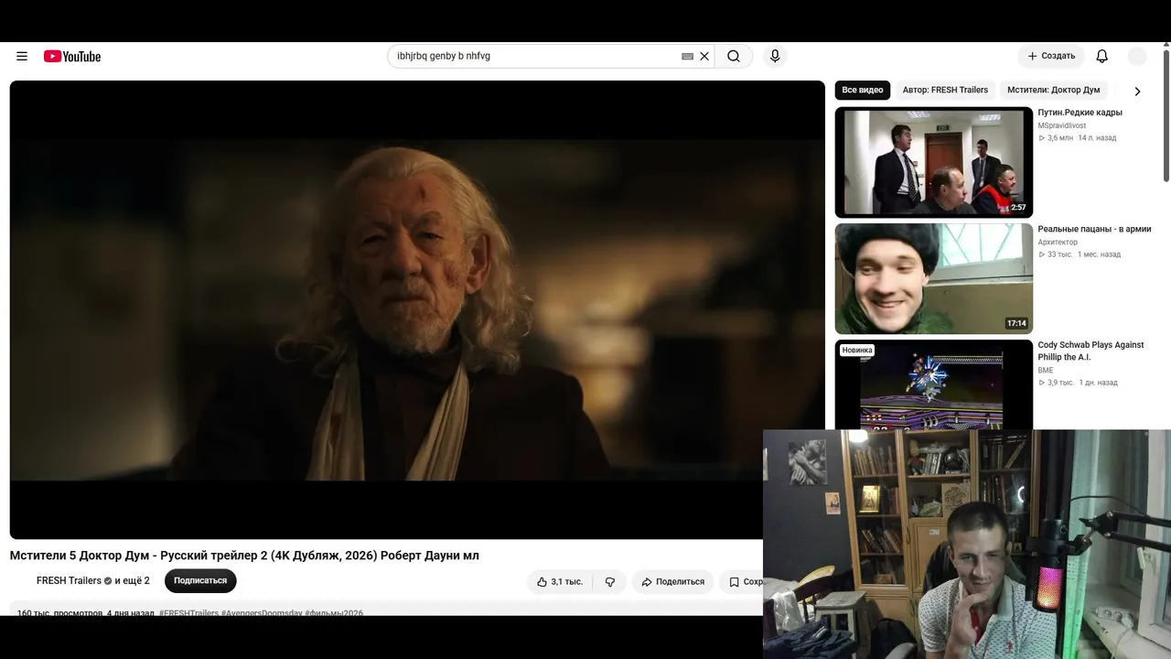Click the video title Мстители 5 Доктор Дум

pos(244,556)
